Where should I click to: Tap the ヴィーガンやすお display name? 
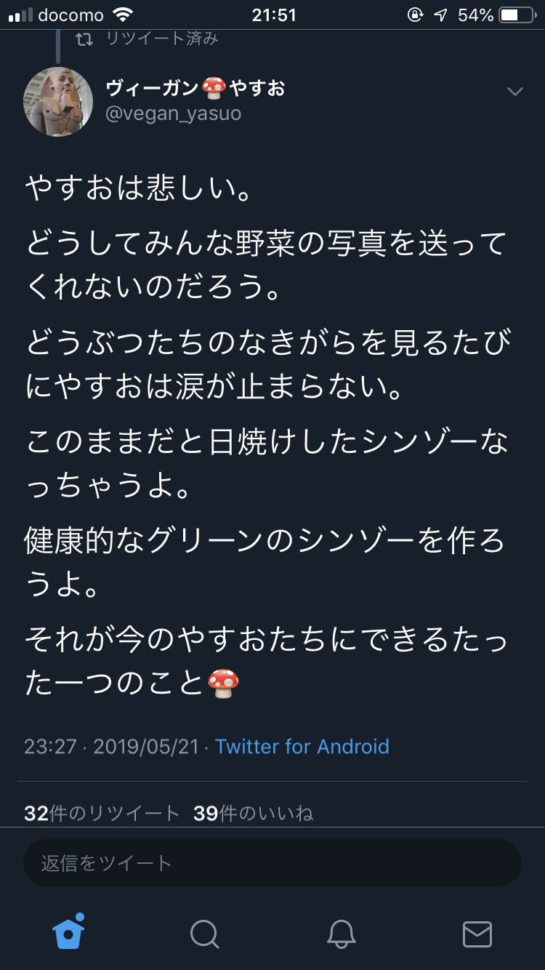pyautogui.click(x=195, y=88)
